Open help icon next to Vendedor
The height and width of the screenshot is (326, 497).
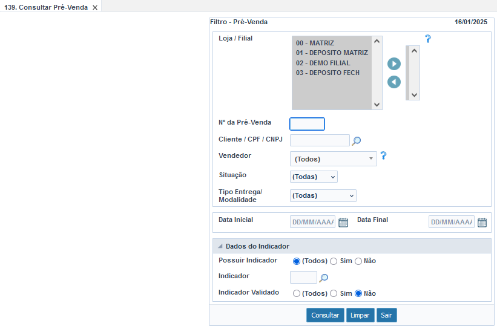tap(383, 155)
